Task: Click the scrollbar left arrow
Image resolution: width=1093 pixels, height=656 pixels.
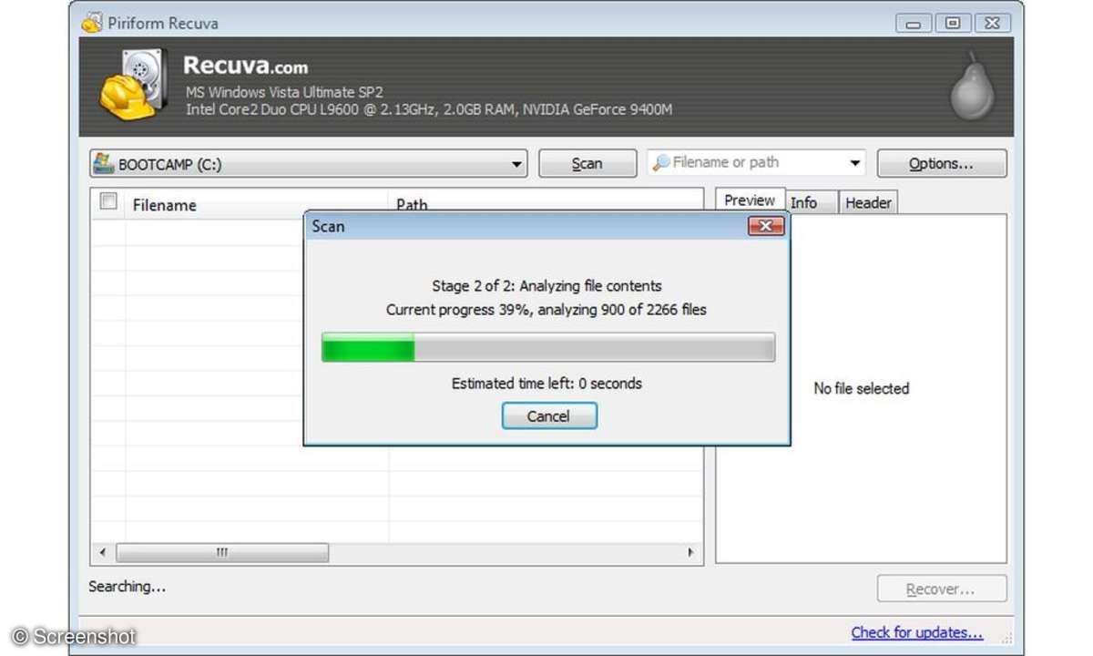Action: pyautogui.click(x=101, y=553)
